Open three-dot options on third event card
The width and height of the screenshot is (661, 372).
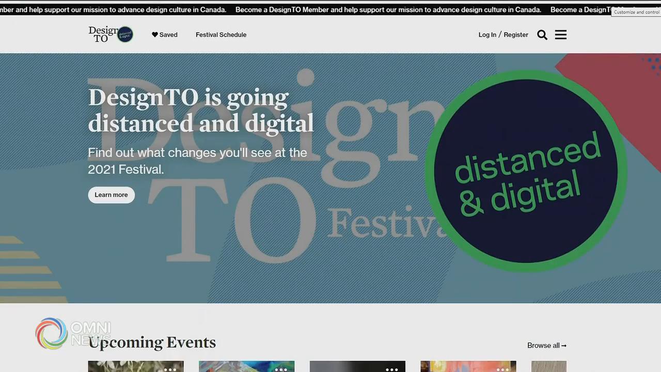coord(392,369)
